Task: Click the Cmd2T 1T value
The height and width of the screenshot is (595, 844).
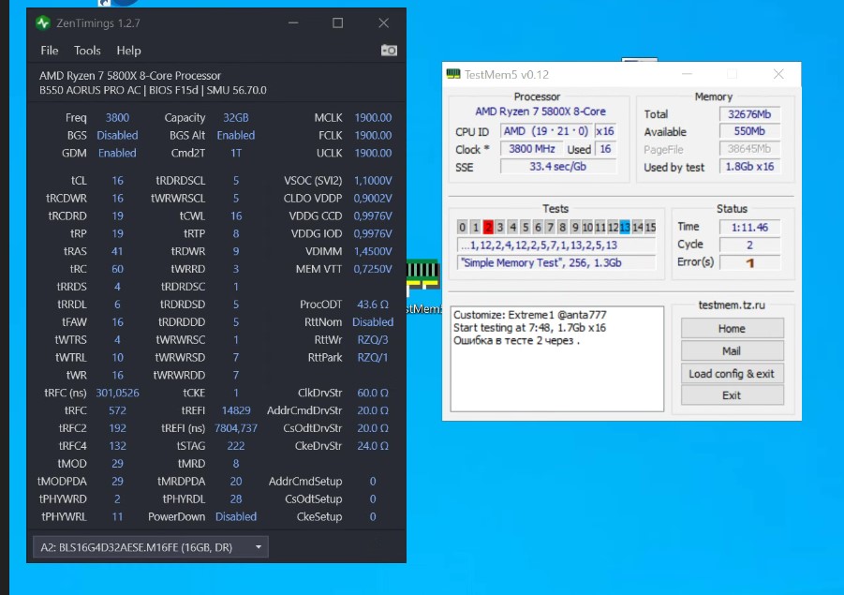Action: (x=236, y=153)
